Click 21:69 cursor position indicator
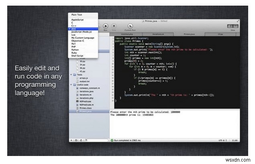This screenshot has height=164, width=255. point(235,140)
